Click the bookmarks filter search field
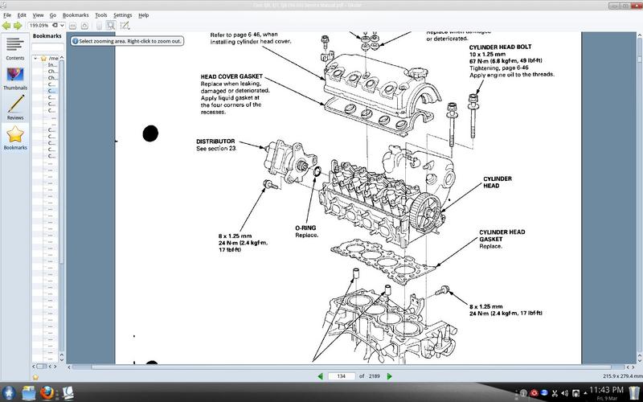 click(48, 47)
